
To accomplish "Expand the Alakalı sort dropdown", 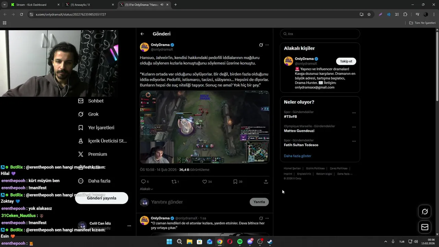I will [146, 189].
